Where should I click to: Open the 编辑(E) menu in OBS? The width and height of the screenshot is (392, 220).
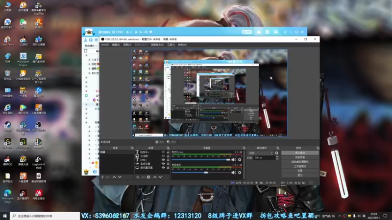[x=116, y=45]
